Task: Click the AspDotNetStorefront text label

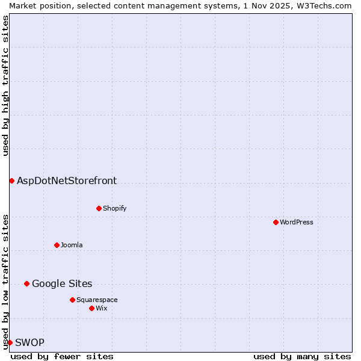Action: click(67, 180)
